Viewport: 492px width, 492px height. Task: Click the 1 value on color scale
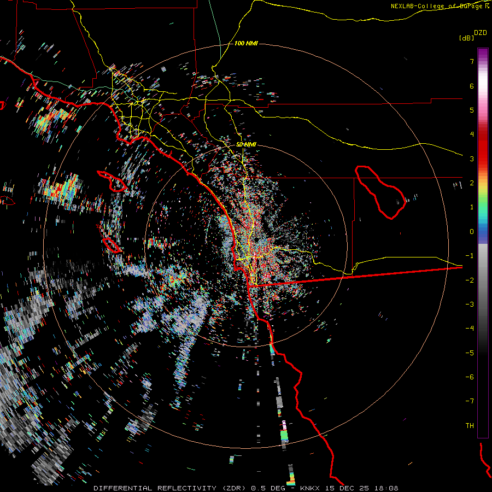tap(472, 207)
